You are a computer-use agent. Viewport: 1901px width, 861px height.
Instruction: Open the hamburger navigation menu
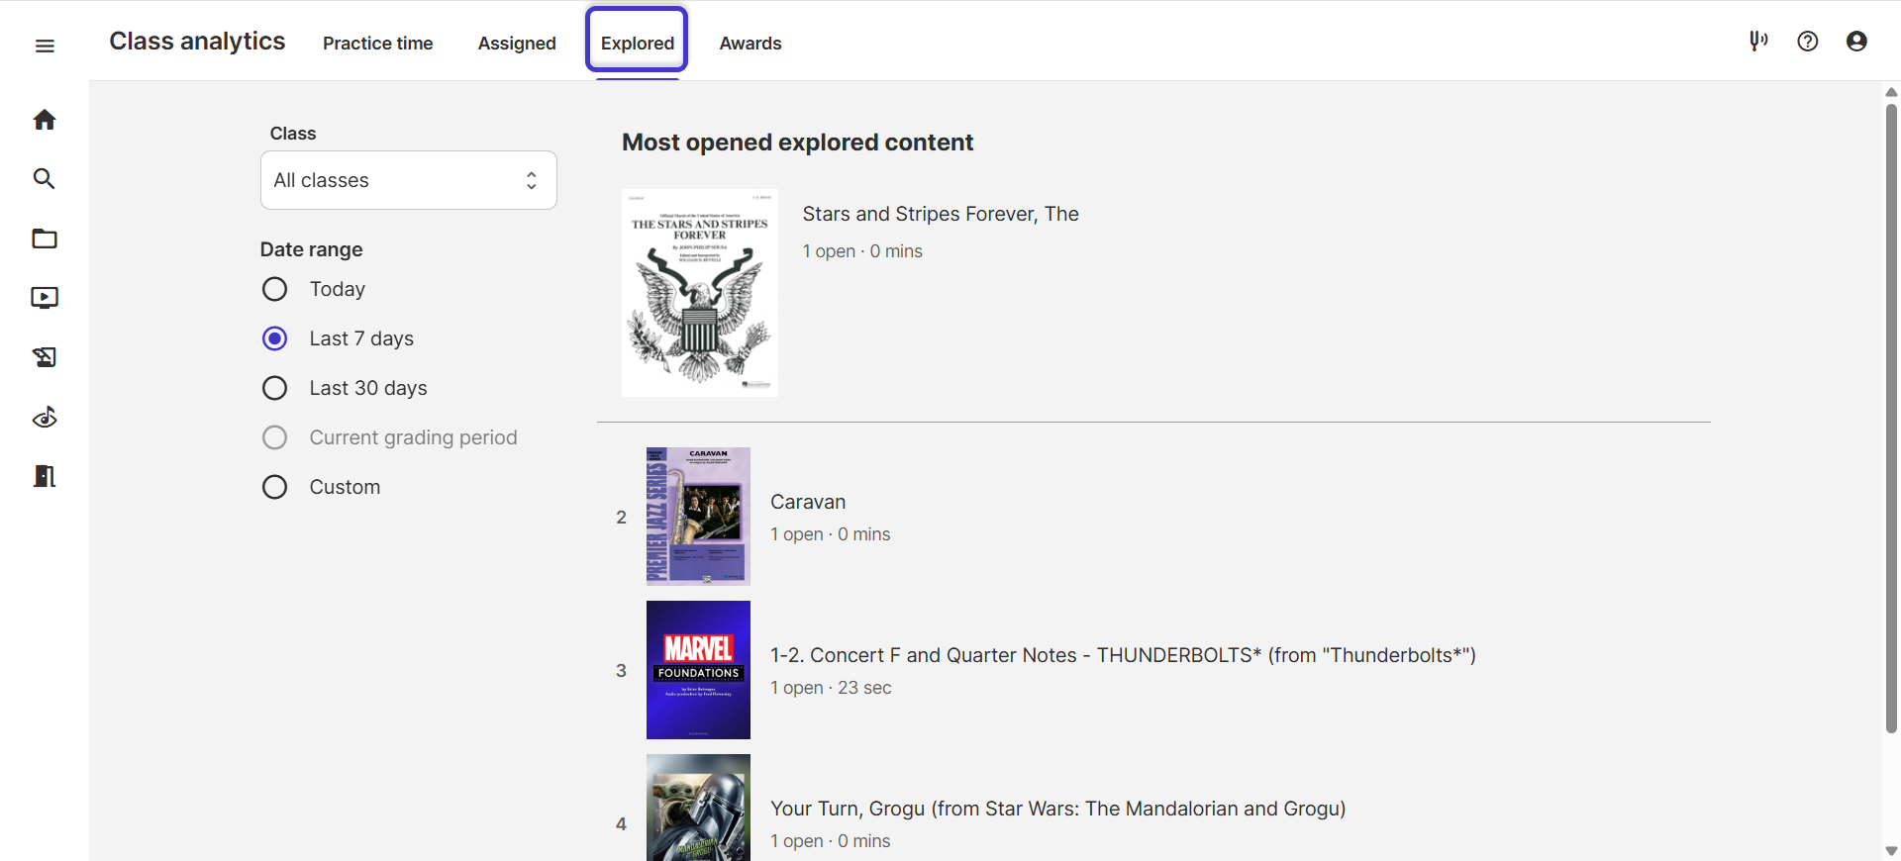45,46
